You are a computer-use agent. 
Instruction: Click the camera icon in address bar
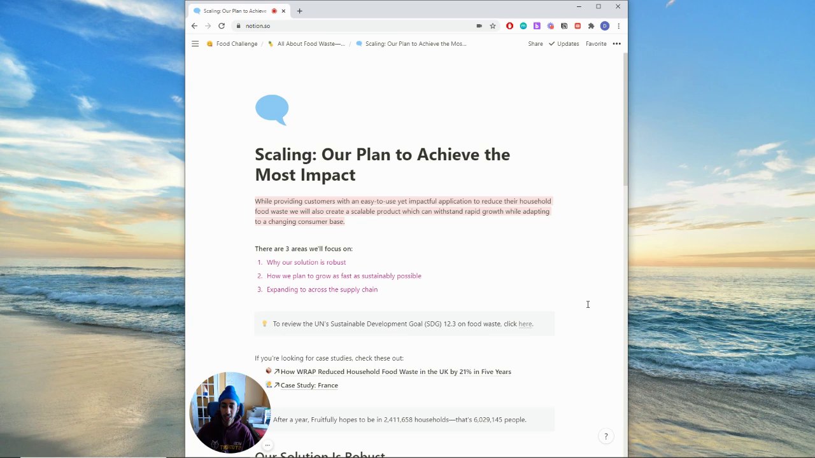479,26
